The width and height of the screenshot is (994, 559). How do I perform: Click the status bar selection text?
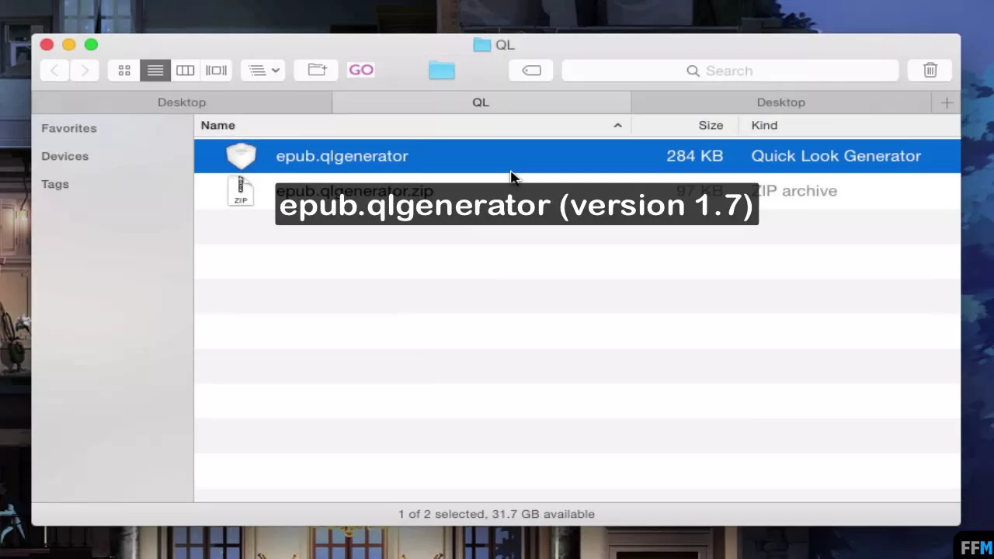(x=496, y=514)
